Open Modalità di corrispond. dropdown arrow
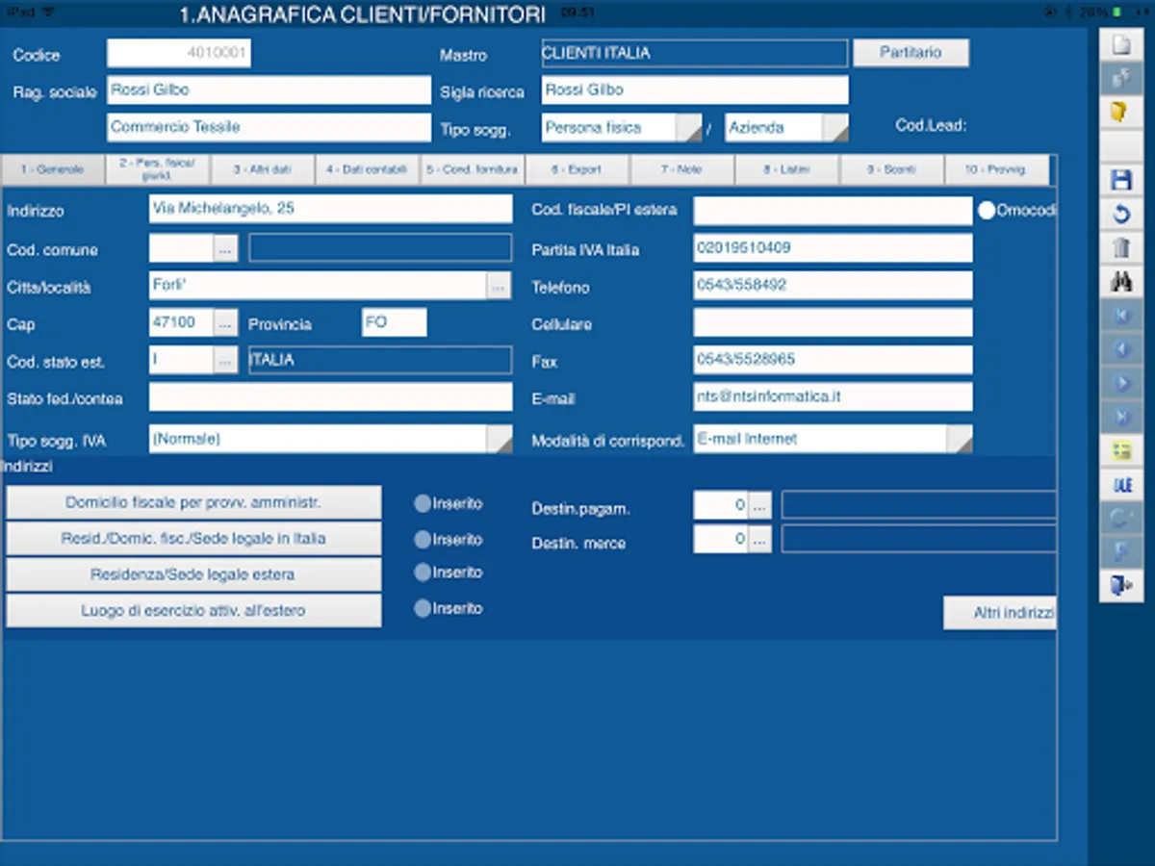 pyautogui.click(x=960, y=439)
